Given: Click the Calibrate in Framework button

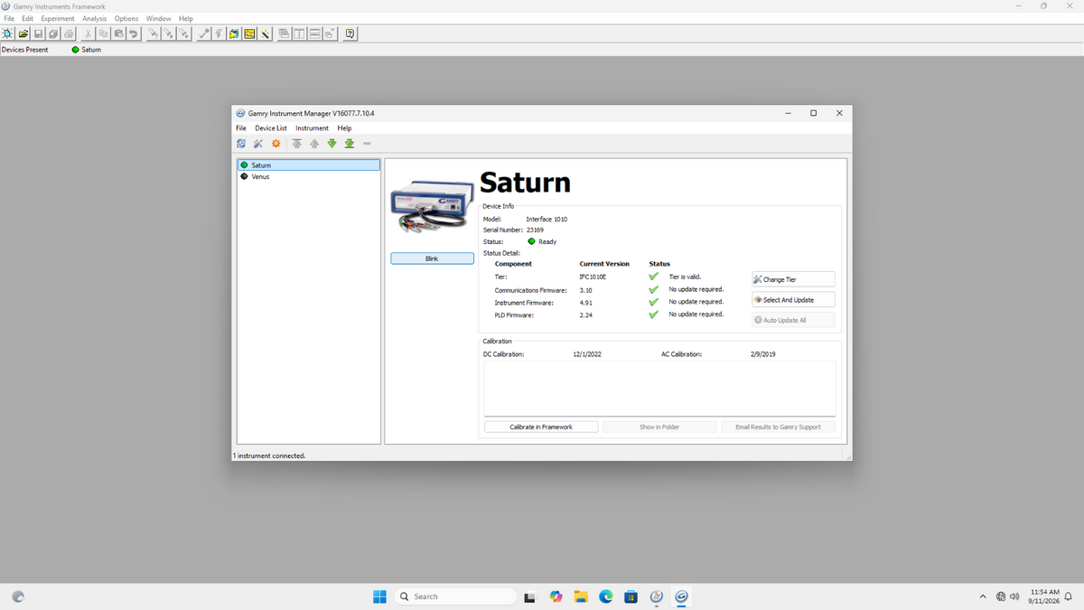Looking at the screenshot, I should pos(541,427).
